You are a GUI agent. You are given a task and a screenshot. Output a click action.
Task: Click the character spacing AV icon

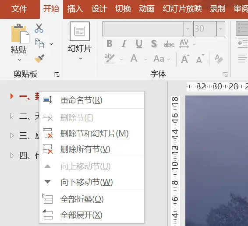184,44
